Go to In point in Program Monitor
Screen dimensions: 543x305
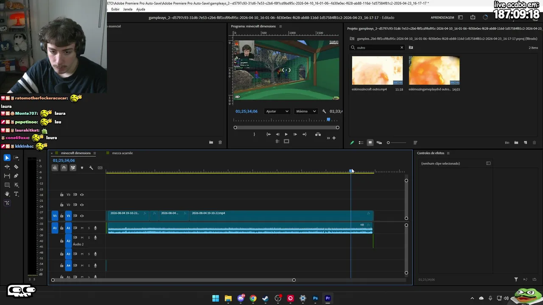(x=269, y=134)
